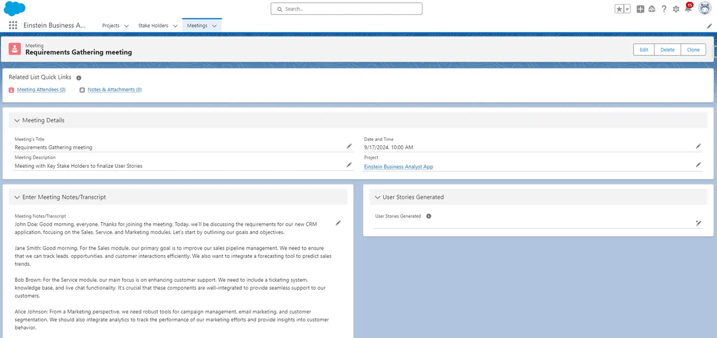Click the guidance center trailhead icon
The width and height of the screenshot is (717, 338).
click(652, 9)
